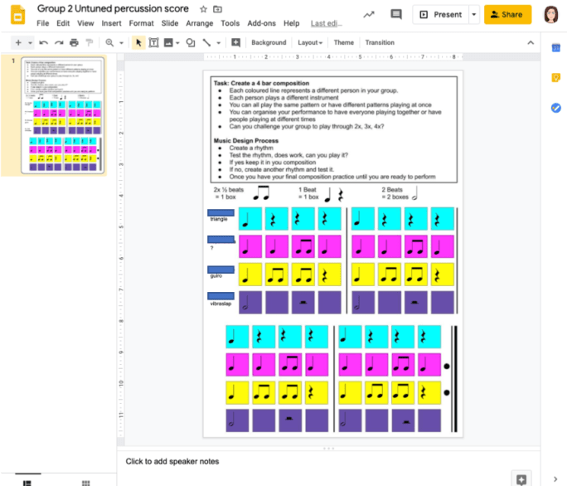Open Keep notes in side panel
567x486 pixels.
[555, 77]
